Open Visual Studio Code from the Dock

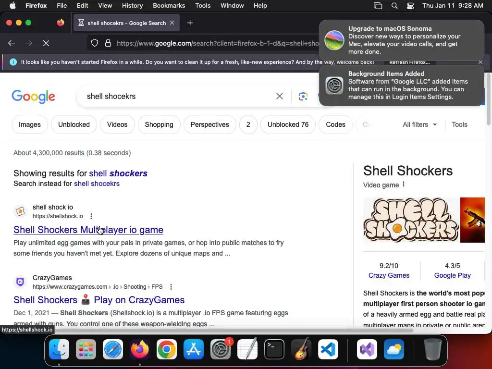[x=328, y=349]
